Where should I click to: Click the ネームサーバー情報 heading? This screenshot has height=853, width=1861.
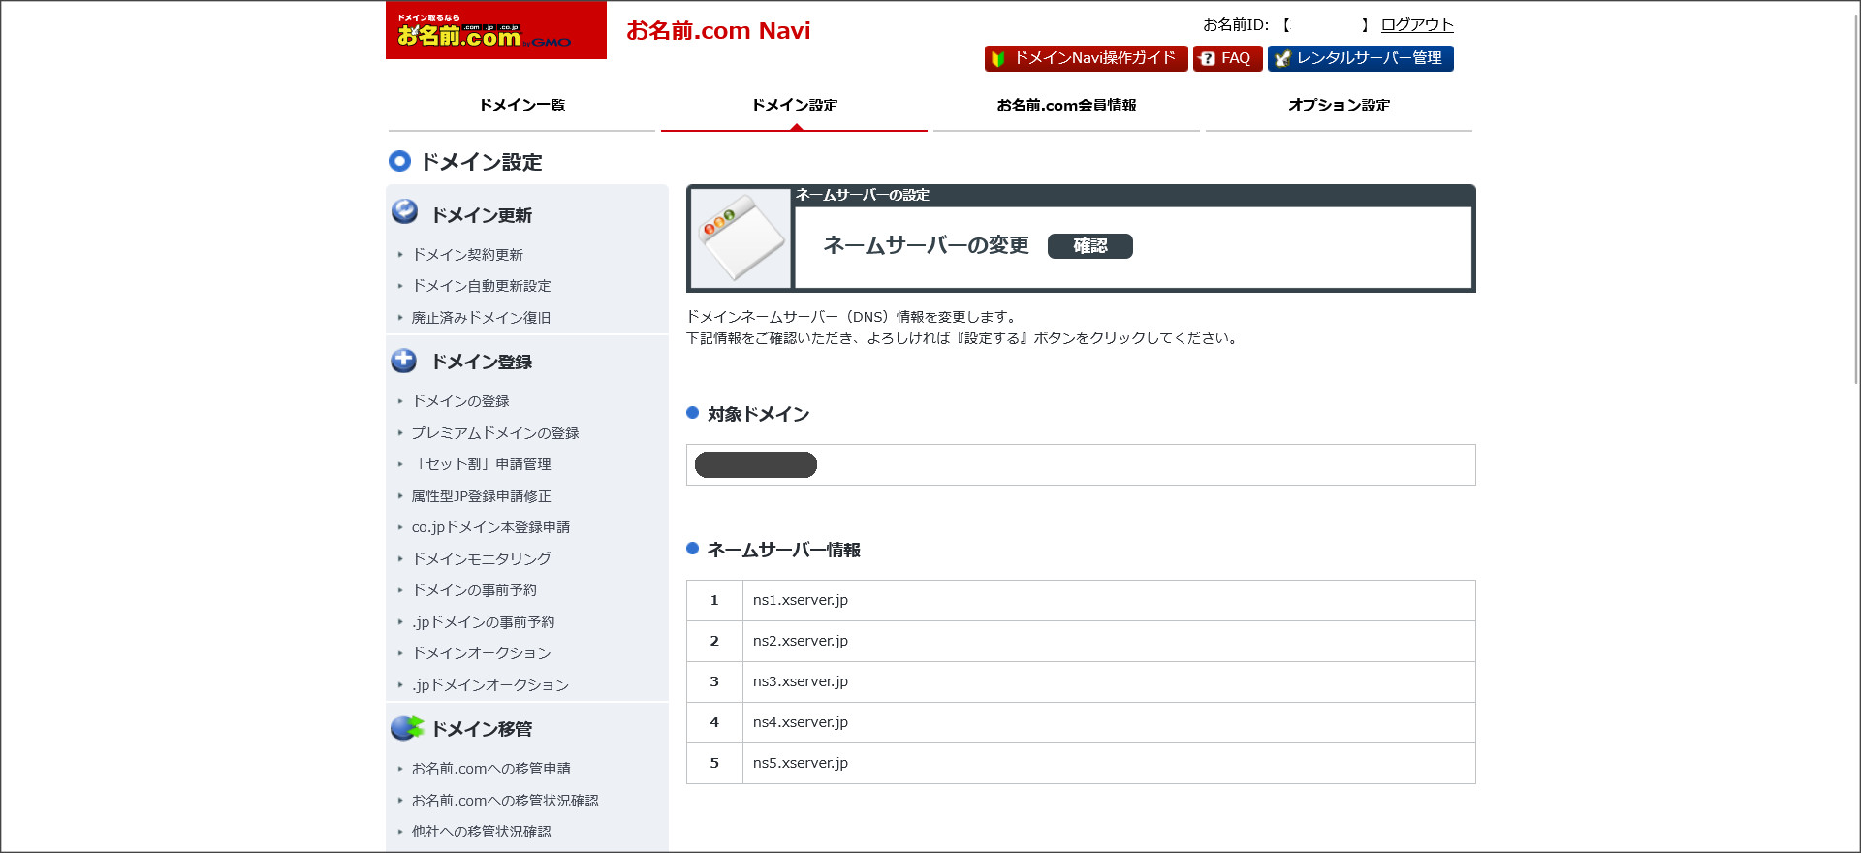783,550
